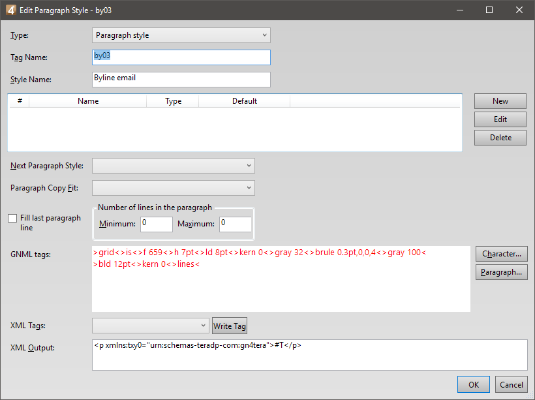Click the Type column header in list
Screen dimensions: 535x400
click(173, 101)
